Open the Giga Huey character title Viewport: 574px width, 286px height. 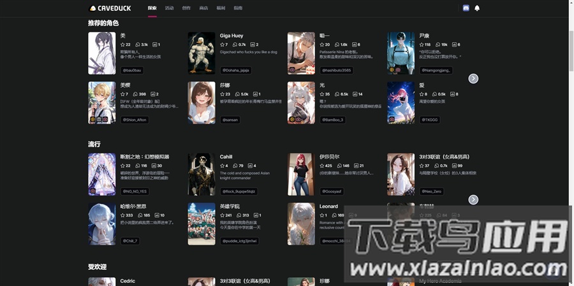click(232, 36)
